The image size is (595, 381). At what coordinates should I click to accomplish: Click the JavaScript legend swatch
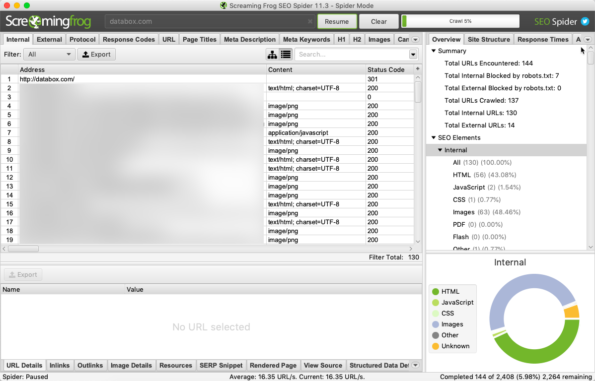tap(436, 303)
